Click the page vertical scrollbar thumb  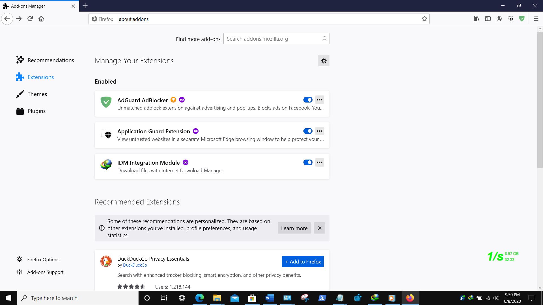point(540,100)
